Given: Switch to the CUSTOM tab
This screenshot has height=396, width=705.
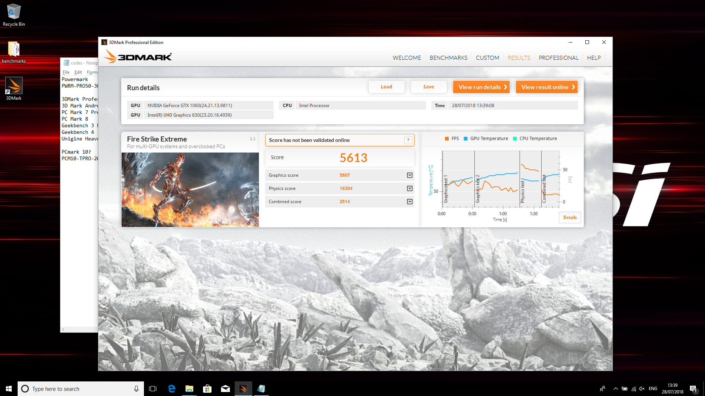Looking at the screenshot, I should (487, 58).
